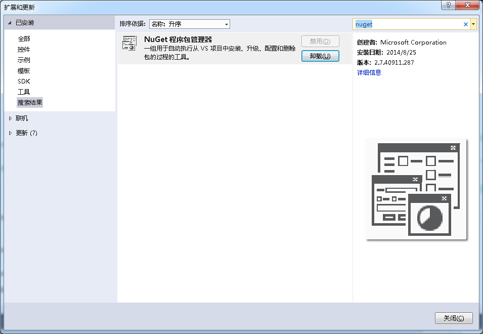Screen dimensions: 483x334
Task: Open the 排序依据 sort order combo box
Action: tap(190, 24)
